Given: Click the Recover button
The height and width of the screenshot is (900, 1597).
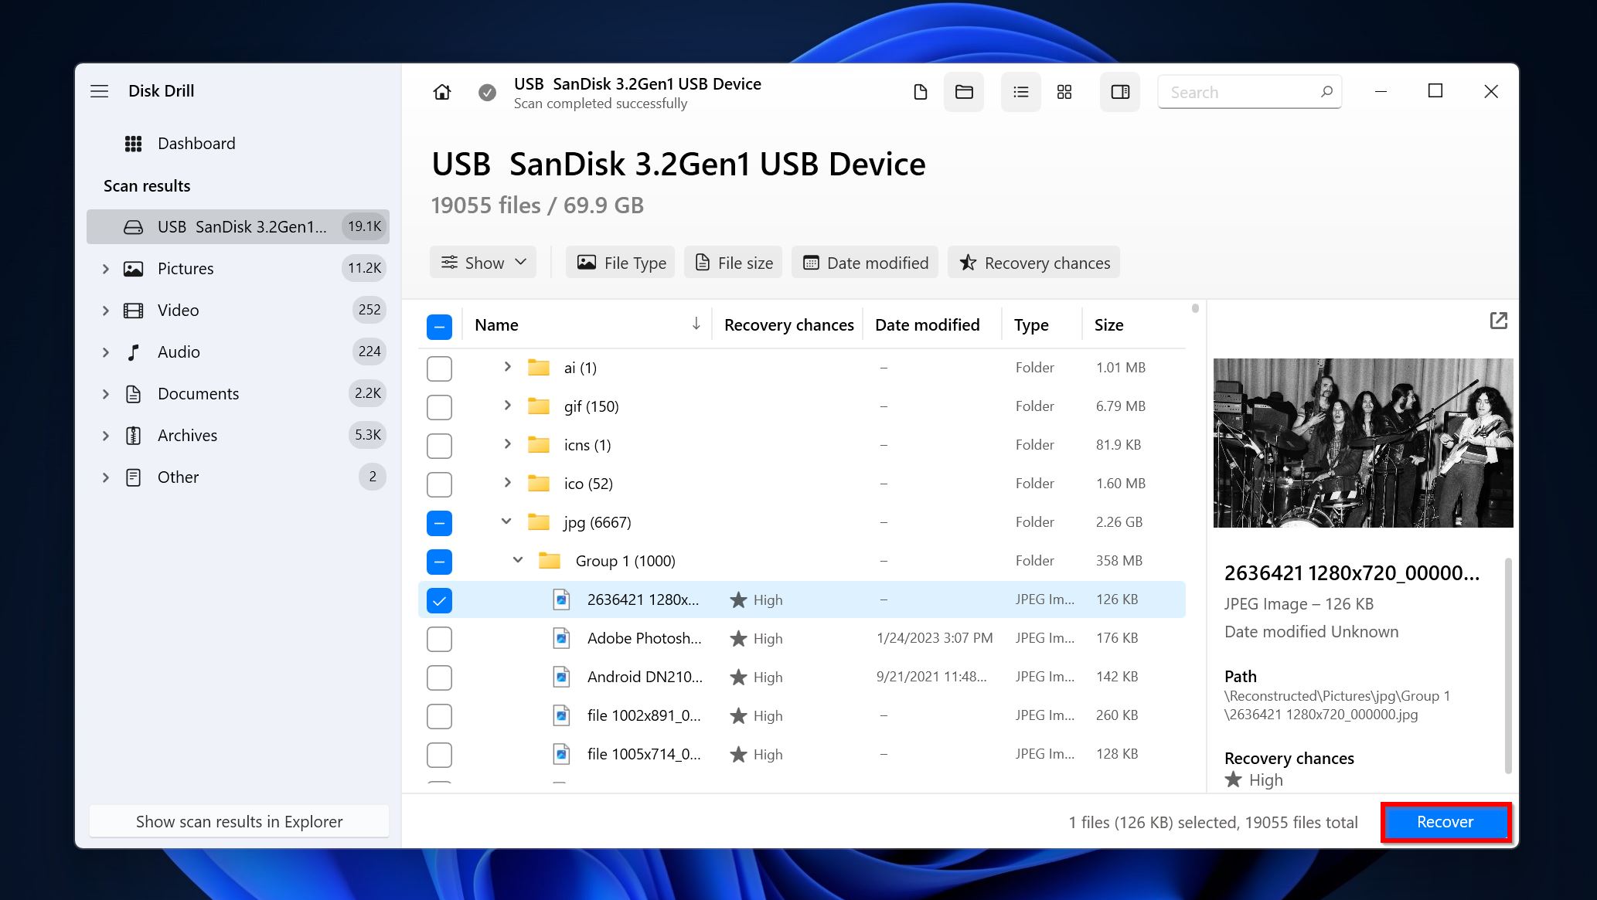Looking at the screenshot, I should pos(1445,822).
